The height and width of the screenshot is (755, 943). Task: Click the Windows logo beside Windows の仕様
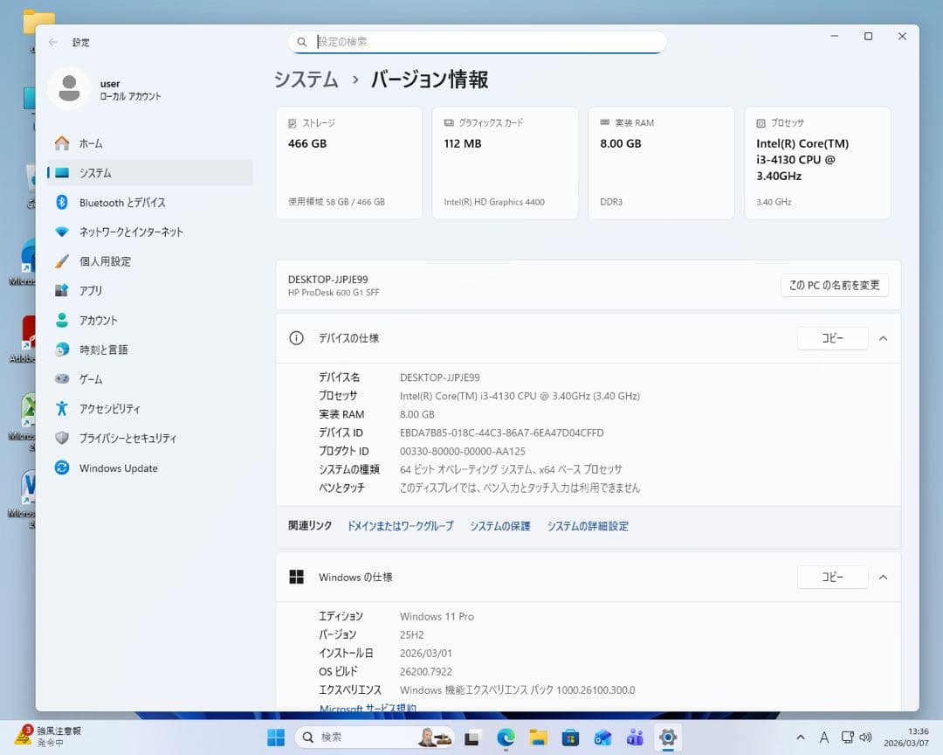[297, 577]
